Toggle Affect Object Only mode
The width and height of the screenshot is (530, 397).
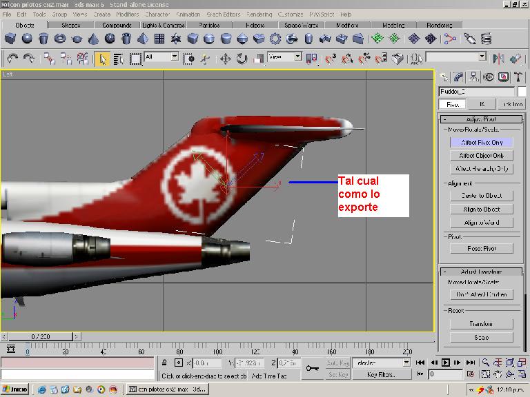481,155
